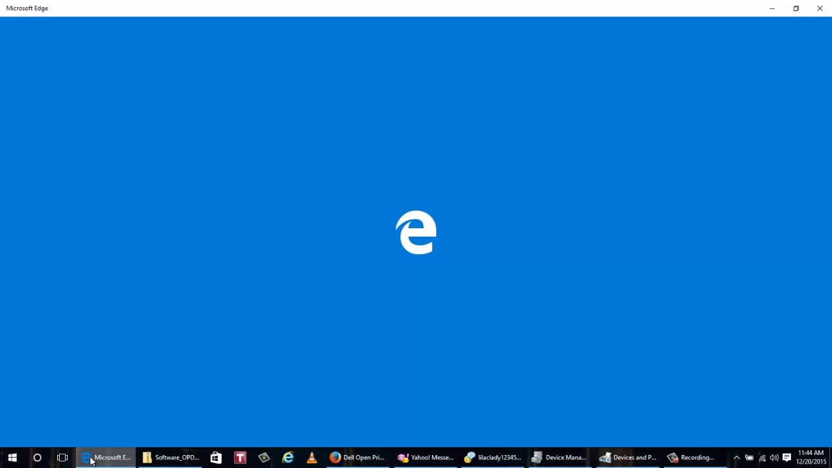The height and width of the screenshot is (468, 832).
Task: Open the green diamond app taskbar icon
Action: [x=264, y=458]
